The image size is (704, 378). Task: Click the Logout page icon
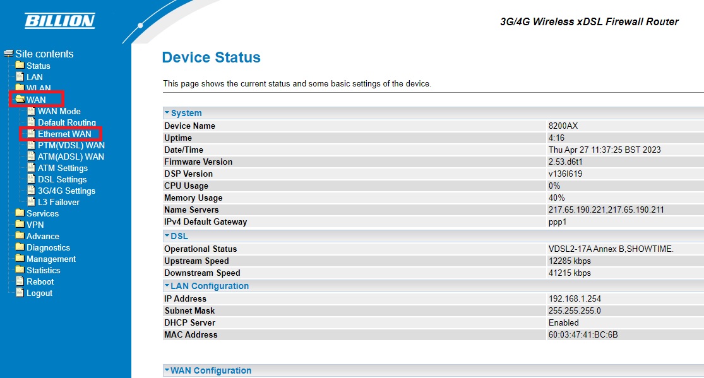pyautogui.click(x=20, y=293)
